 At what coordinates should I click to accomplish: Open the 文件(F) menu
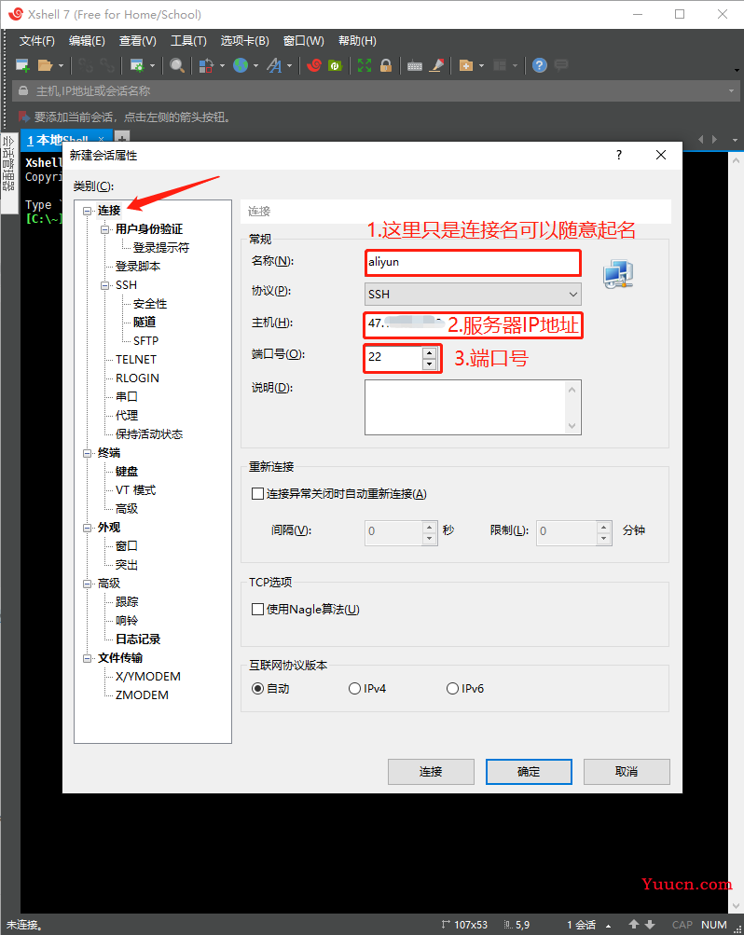click(x=37, y=40)
